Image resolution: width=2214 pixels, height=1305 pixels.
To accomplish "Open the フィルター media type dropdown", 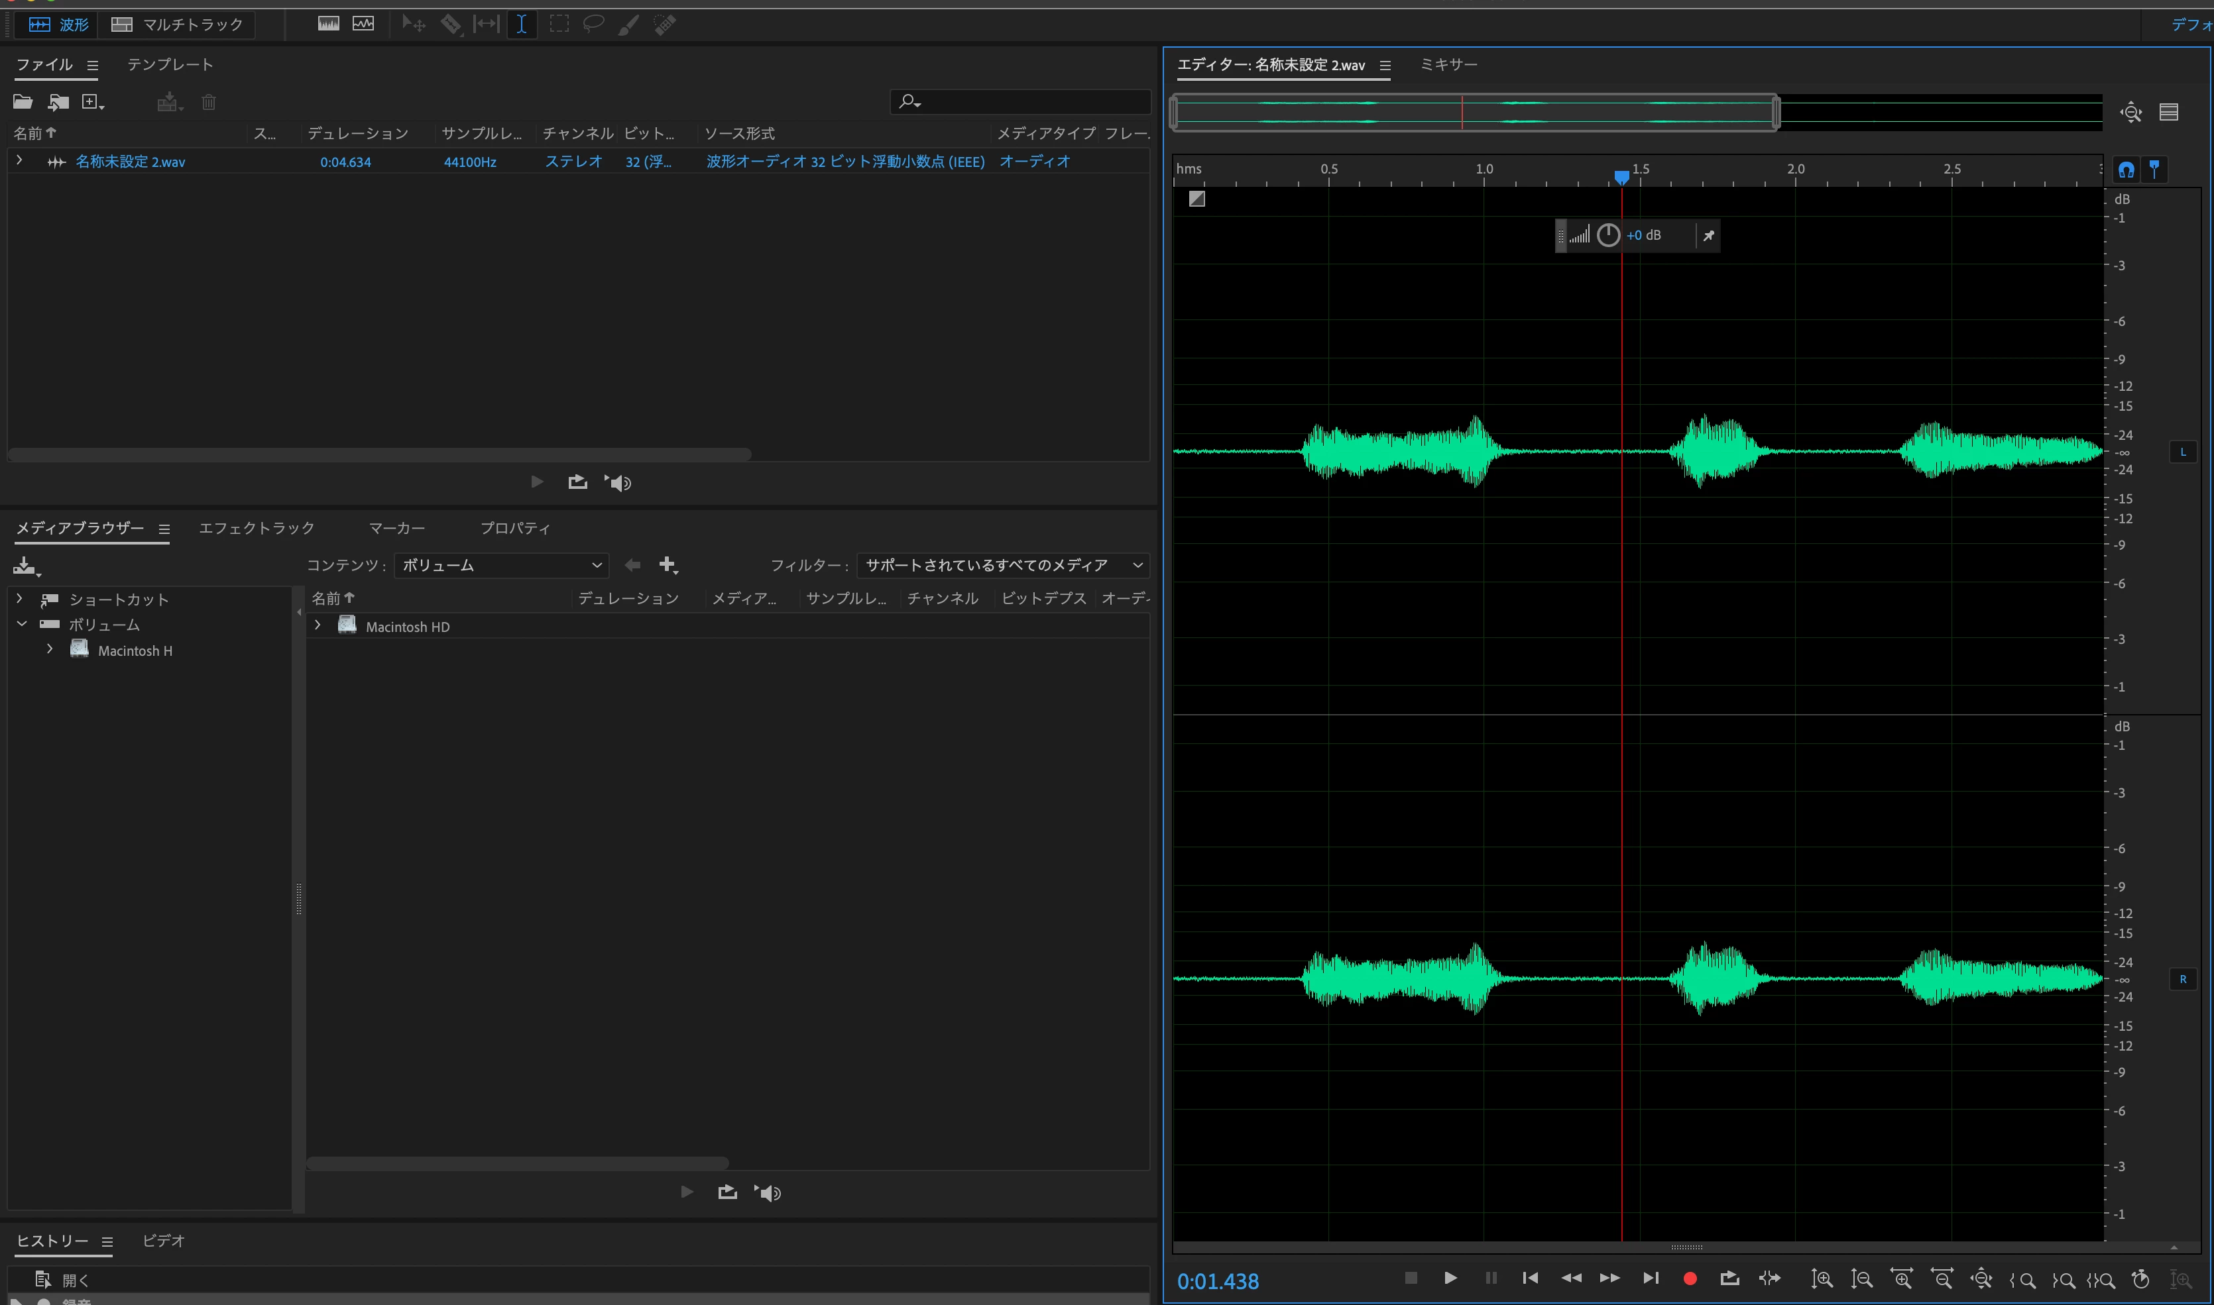I will click(x=1002, y=564).
